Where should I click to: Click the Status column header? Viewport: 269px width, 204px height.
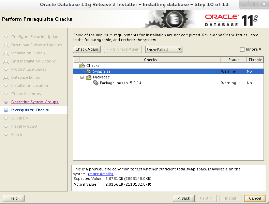click(x=234, y=60)
